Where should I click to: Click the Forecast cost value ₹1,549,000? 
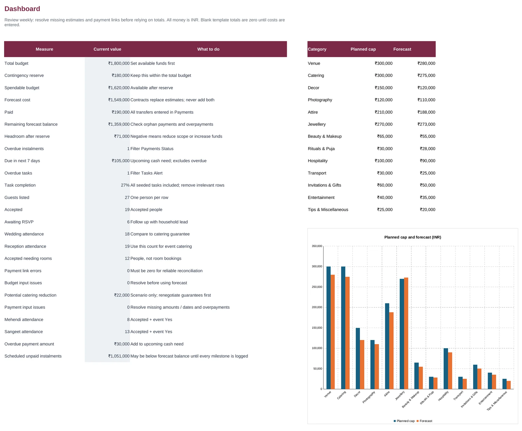point(119,100)
